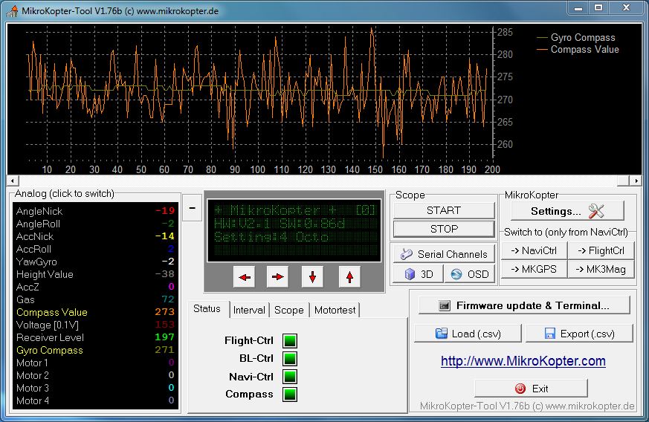Toggle Gyro Compass analog channel

50,350
